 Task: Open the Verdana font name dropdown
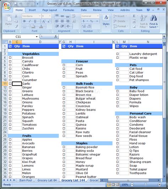point(40,16)
